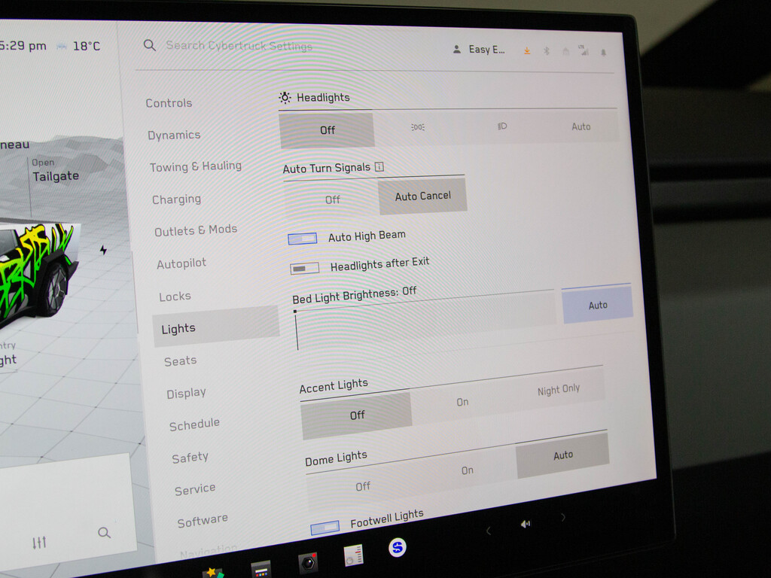Tap the charging bolt icon near the truck

[103, 250]
